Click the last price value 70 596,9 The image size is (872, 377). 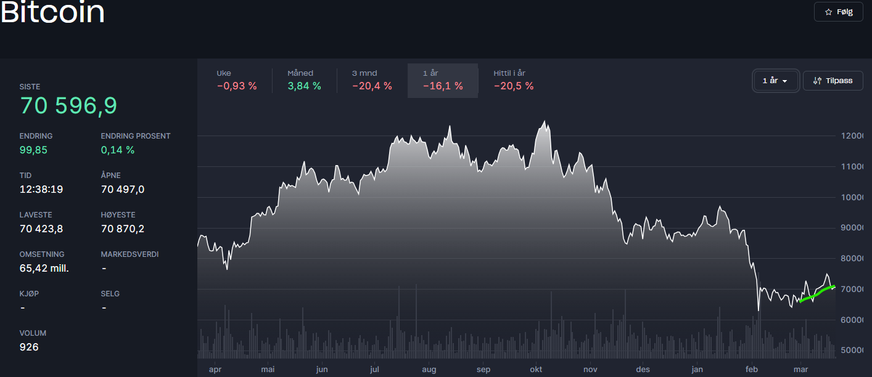pyautogui.click(x=68, y=106)
